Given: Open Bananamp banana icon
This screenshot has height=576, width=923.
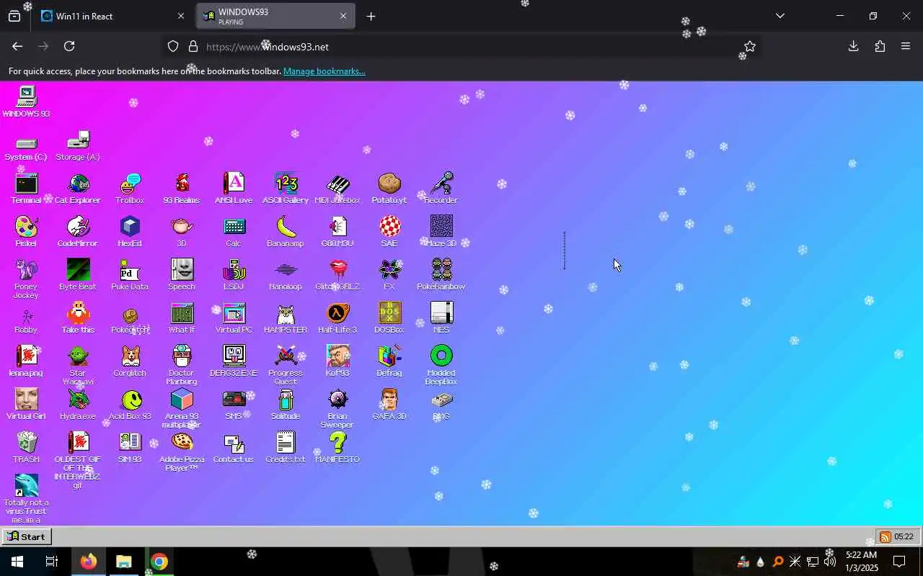Looking at the screenshot, I should click(x=286, y=232).
